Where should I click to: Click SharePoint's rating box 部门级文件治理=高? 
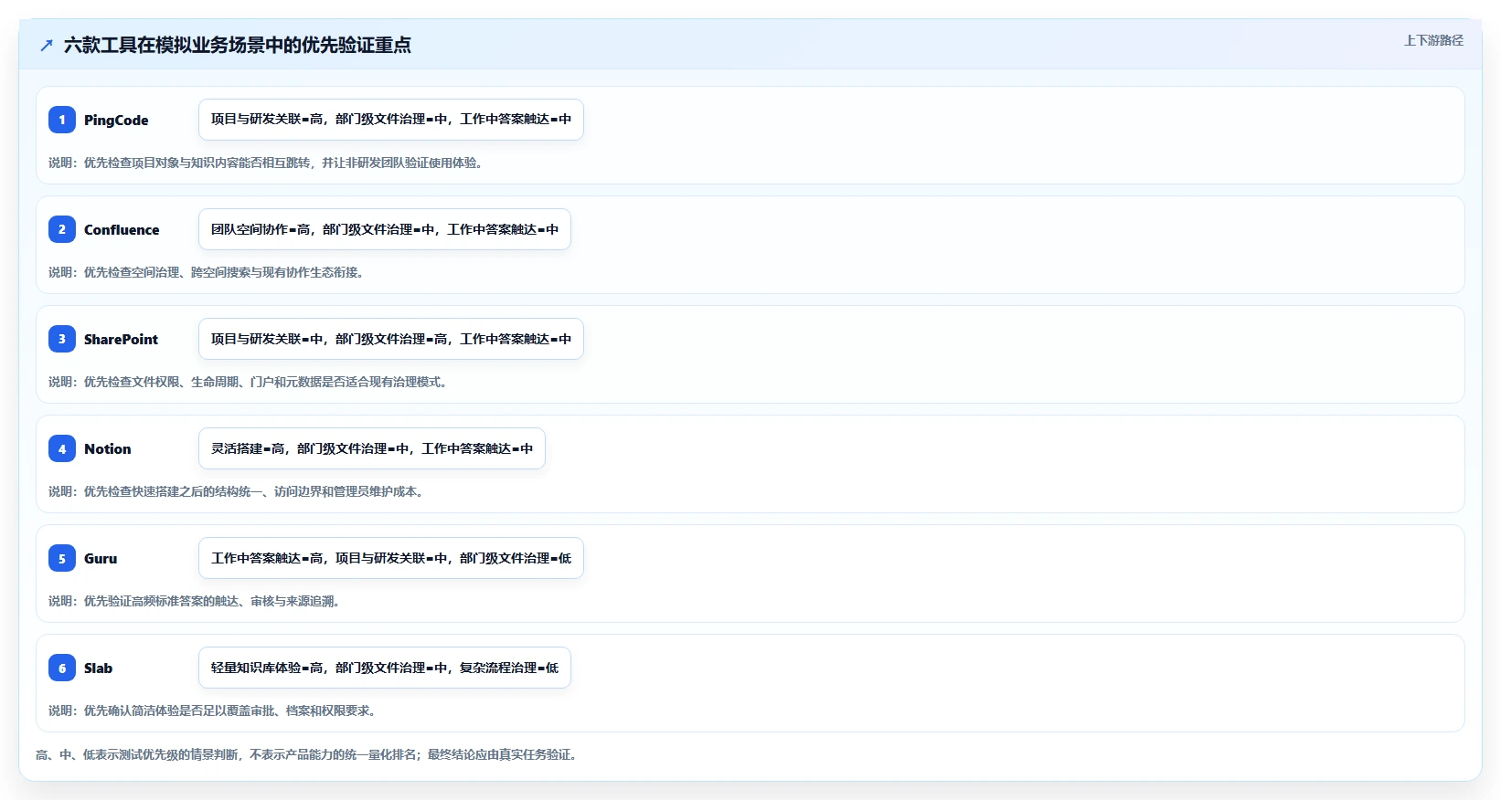tap(391, 339)
